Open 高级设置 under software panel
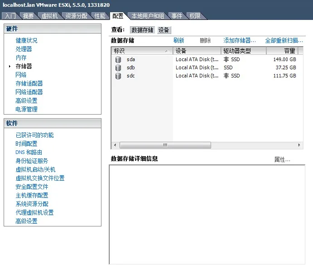Viewport: 313px width, 274px height. 26,221
